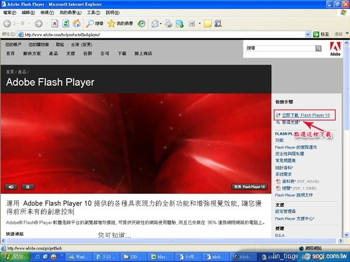350x262 pixels.
Task: Switch to the 5-23 taskbar window
Action: click(106, 257)
